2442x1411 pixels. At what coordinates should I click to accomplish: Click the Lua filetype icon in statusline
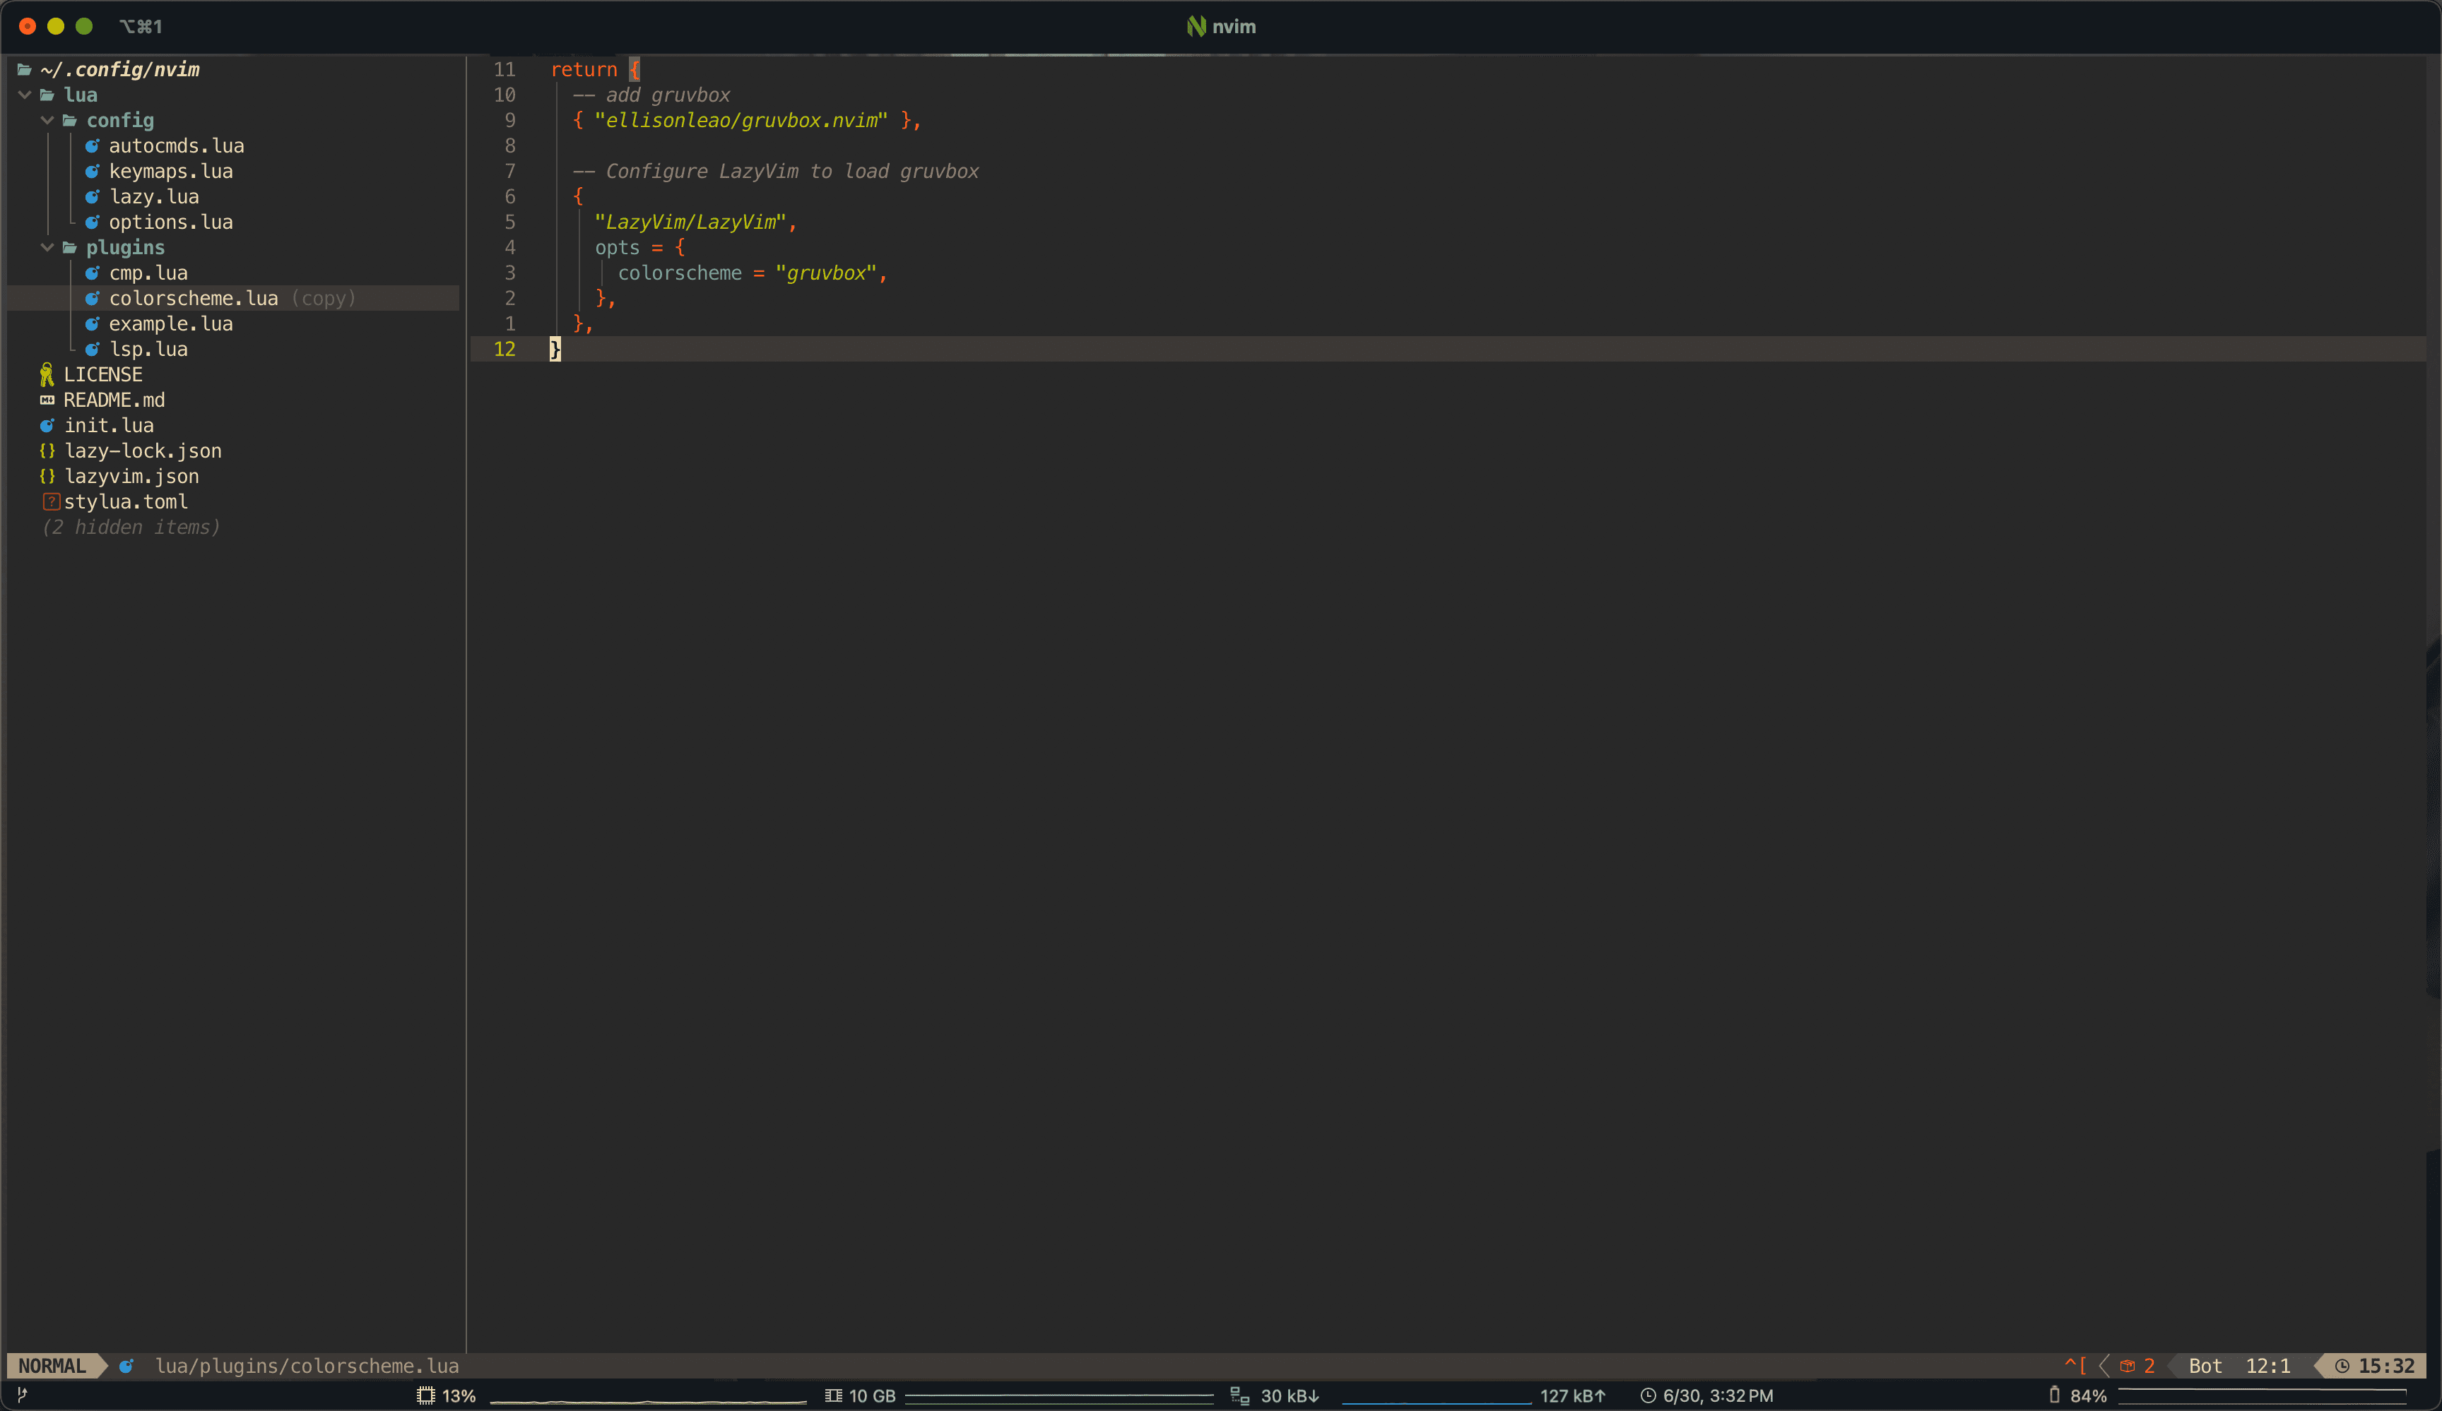tap(126, 1366)
